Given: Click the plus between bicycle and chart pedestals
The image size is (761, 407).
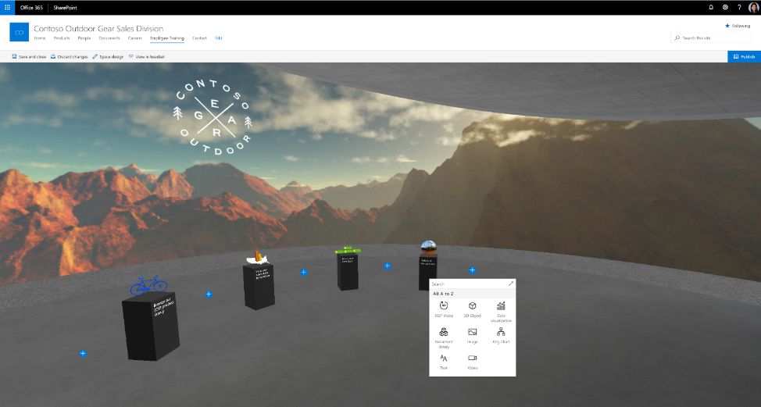Looking at the screenshot, I should point(209,295).
